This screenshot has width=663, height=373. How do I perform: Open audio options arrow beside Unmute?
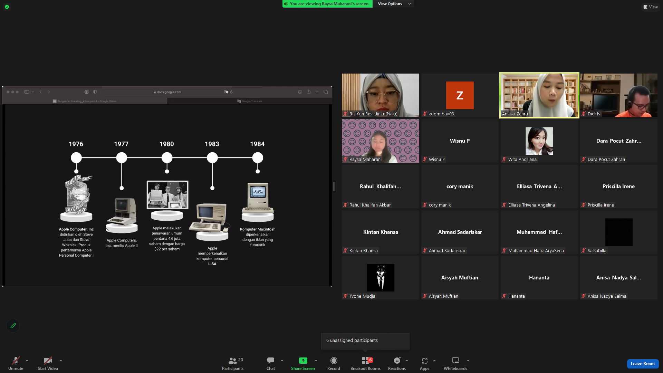[27, 361]
